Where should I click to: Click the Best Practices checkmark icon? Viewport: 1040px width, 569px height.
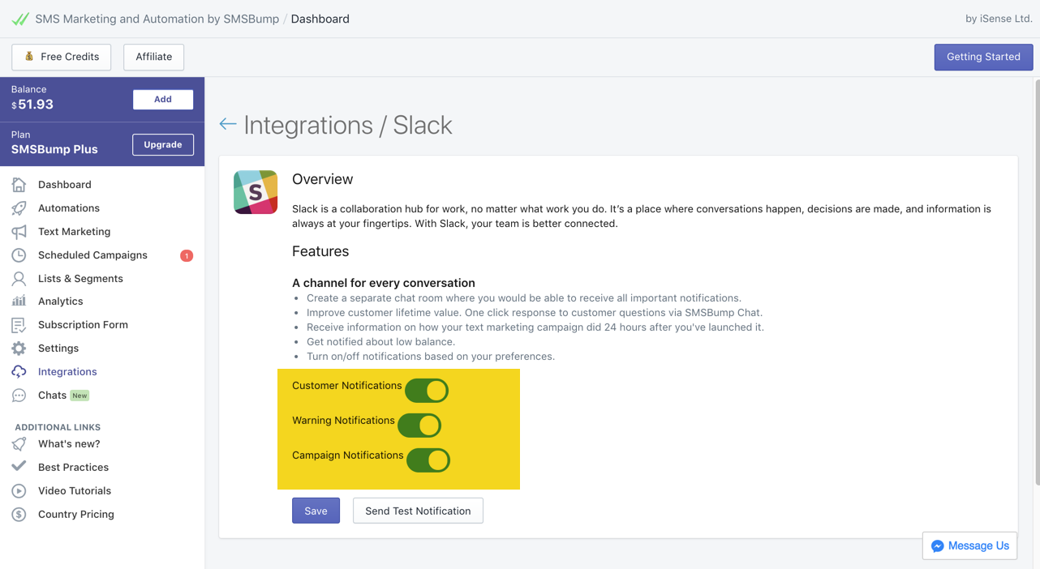click(19, 467)
